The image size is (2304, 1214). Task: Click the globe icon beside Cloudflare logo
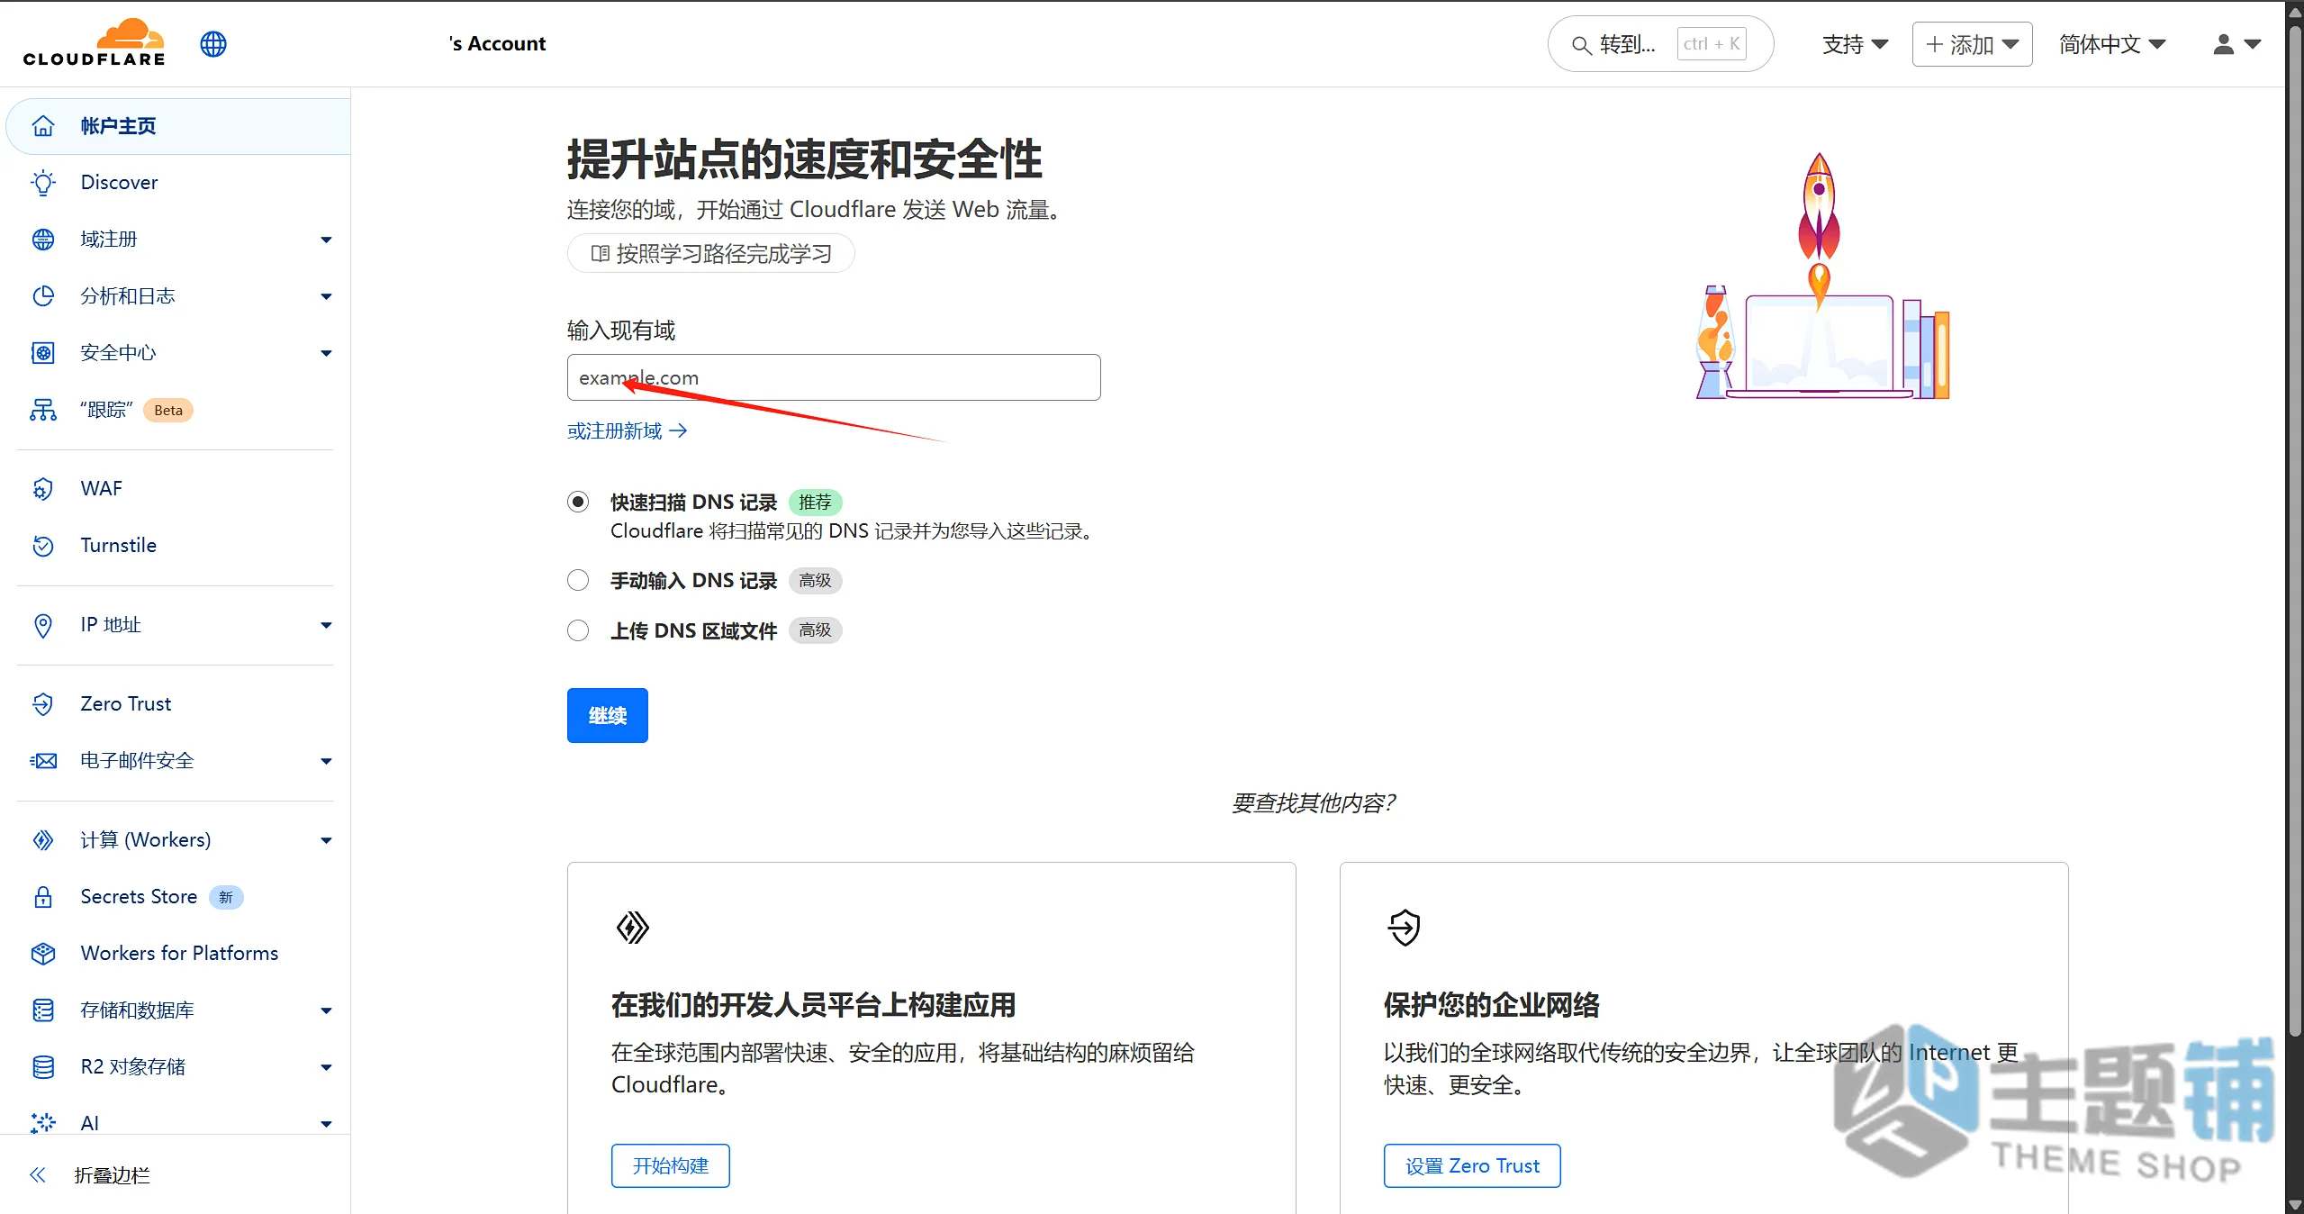pyautogui.click(x=213, y=43)
